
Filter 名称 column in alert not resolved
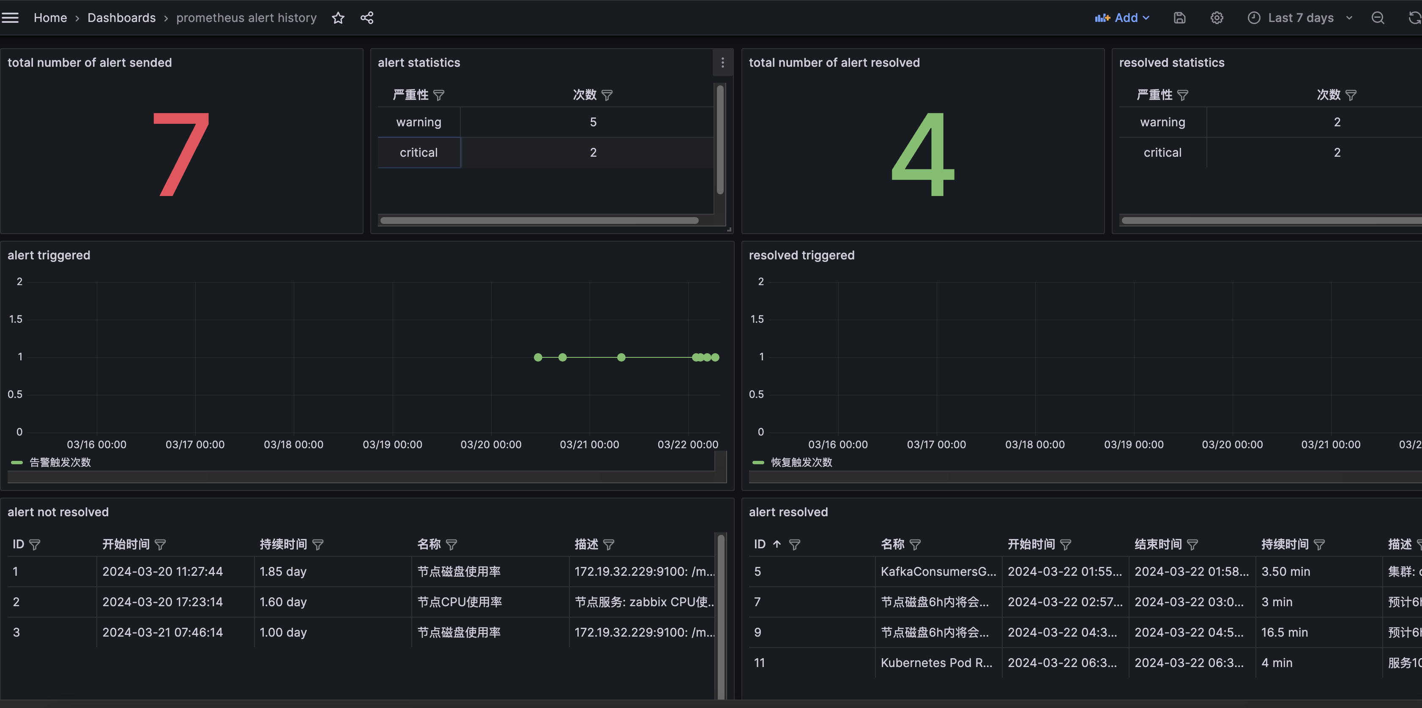[x=451, y=545]
